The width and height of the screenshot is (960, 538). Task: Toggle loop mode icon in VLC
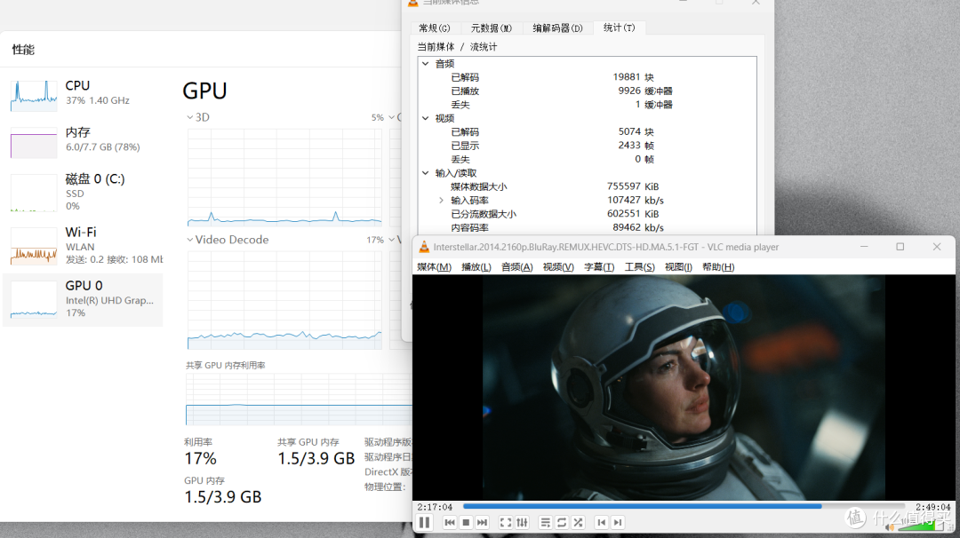[x=562, y=522]
